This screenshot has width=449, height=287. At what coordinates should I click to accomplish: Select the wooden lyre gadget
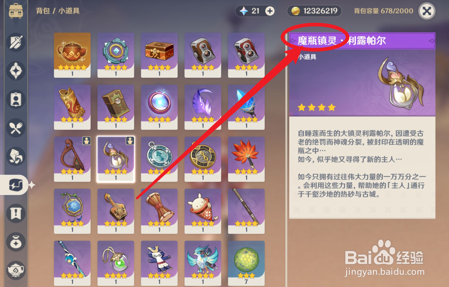(72, 159)
